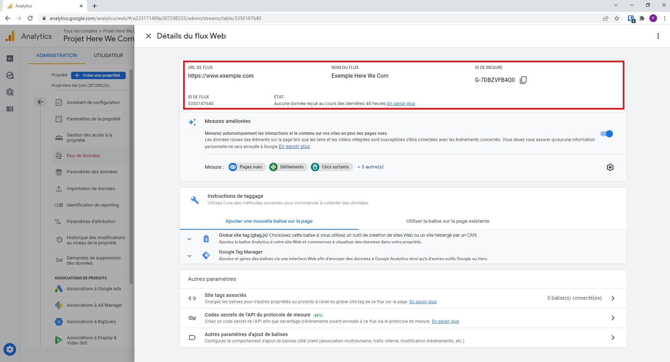
Task: Open enhanced measurement settings gear
Action: [x=610, y=167]
